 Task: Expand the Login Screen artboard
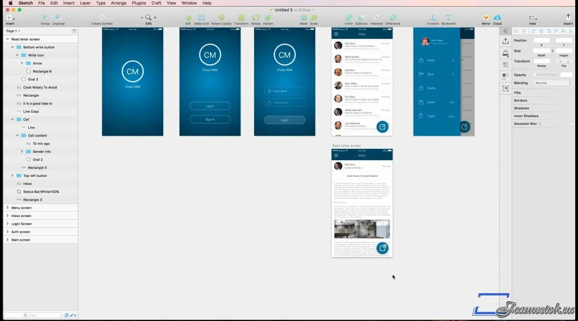(x=8, y=224)
